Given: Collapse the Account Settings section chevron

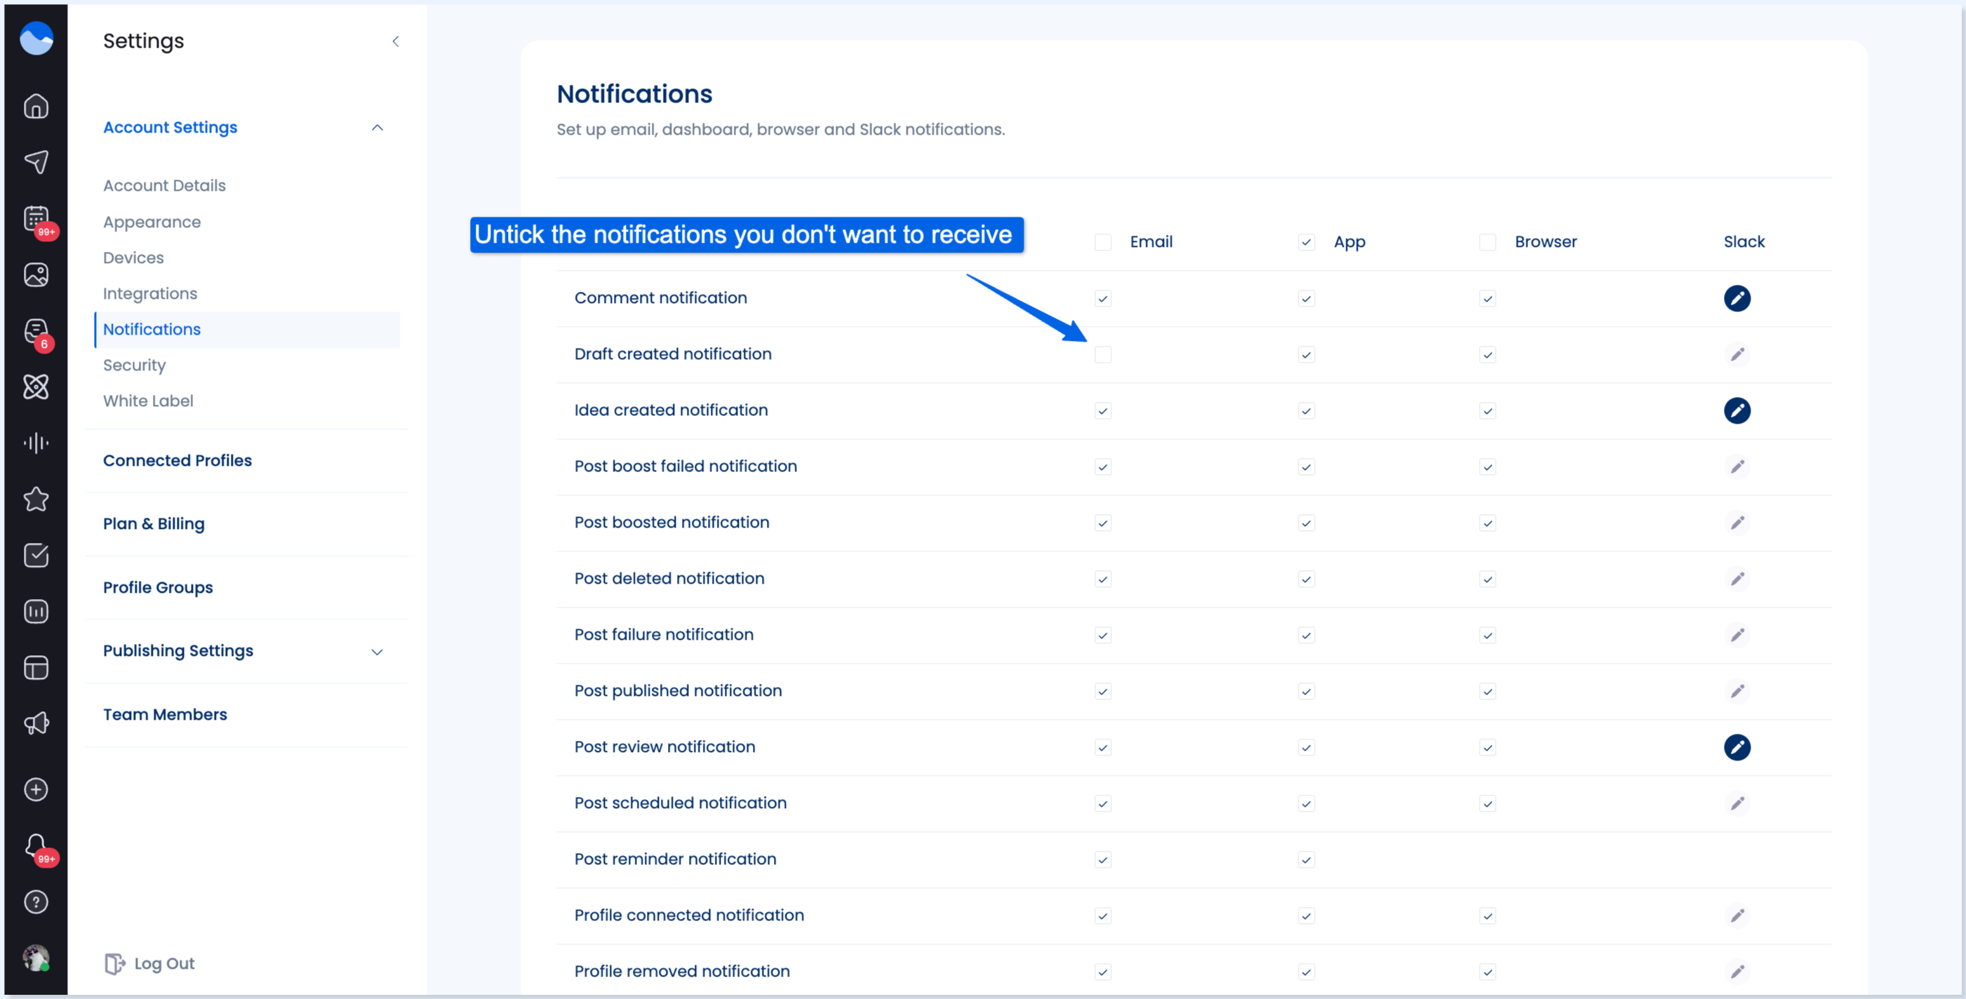Looking at the screenshot, I should (x=377, y=128).
